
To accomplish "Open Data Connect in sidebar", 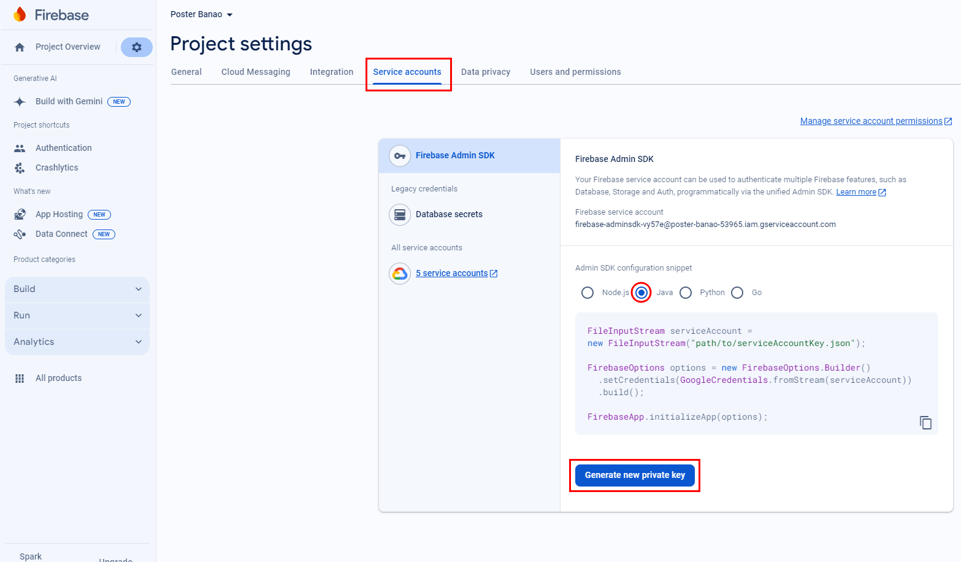I will pos(61,234).
